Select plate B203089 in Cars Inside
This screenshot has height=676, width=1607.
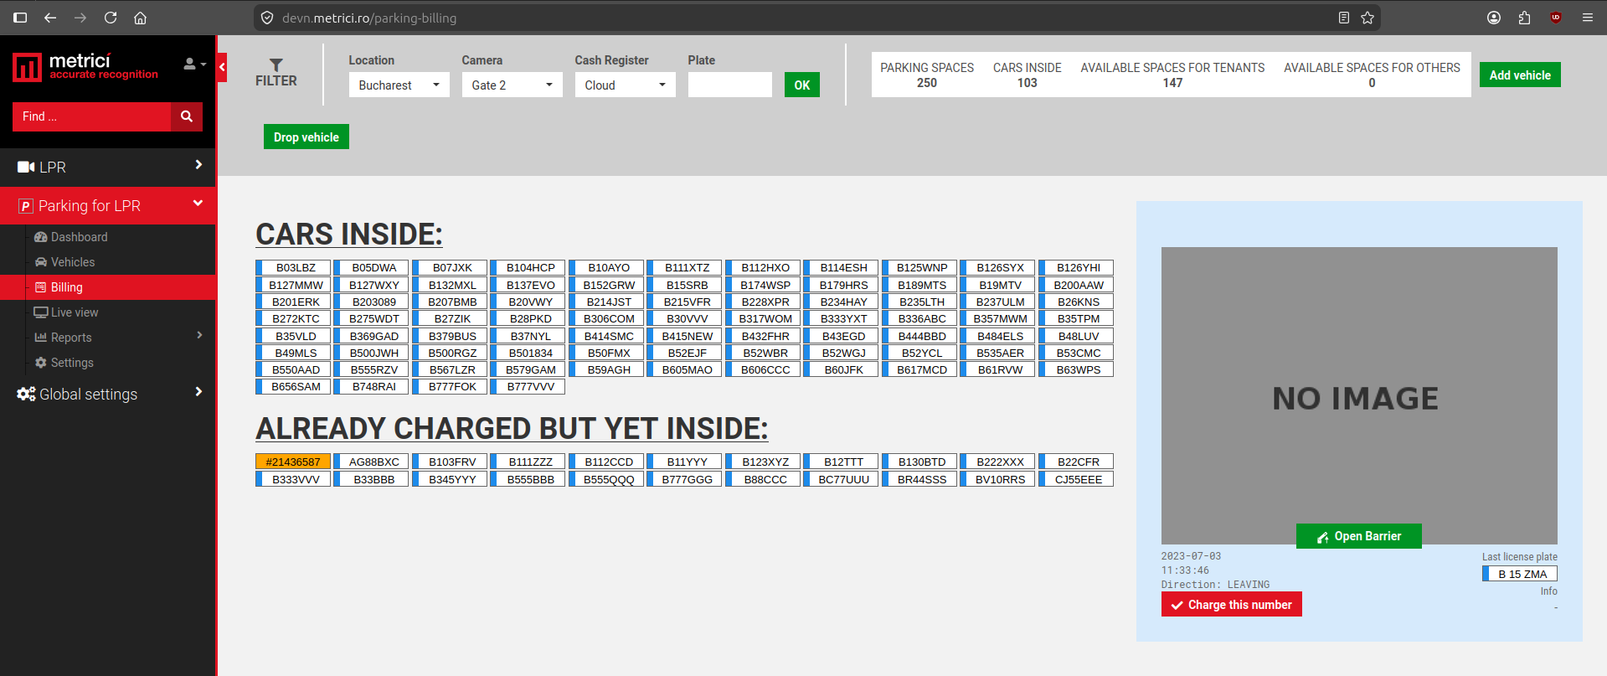click(x=371, y=302)
